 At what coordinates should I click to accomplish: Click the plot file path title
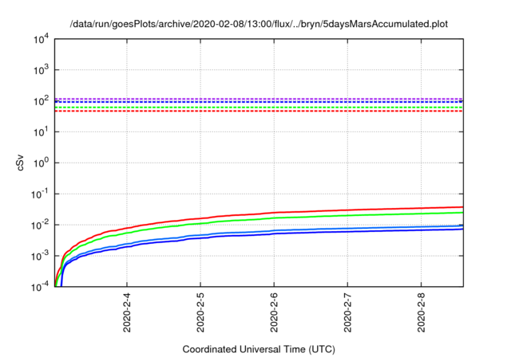(259, 24)
